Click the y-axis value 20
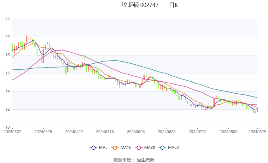The height and width of the screenshot is (163, 268). click(8, 37)
